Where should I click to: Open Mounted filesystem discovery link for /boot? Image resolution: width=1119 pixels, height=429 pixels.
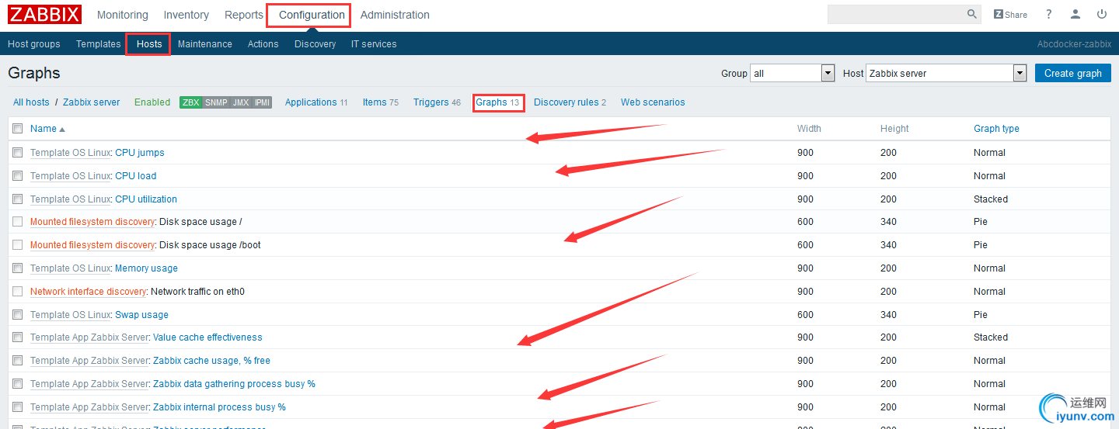[x=92, y=245]
